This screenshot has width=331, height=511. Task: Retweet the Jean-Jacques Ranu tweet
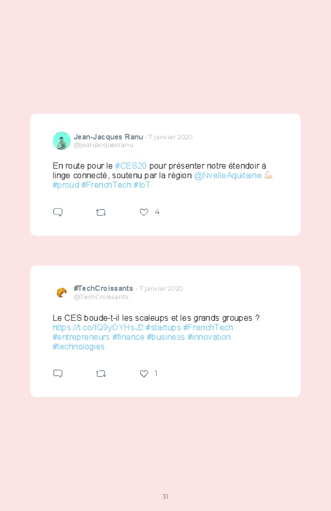(101, 213)
